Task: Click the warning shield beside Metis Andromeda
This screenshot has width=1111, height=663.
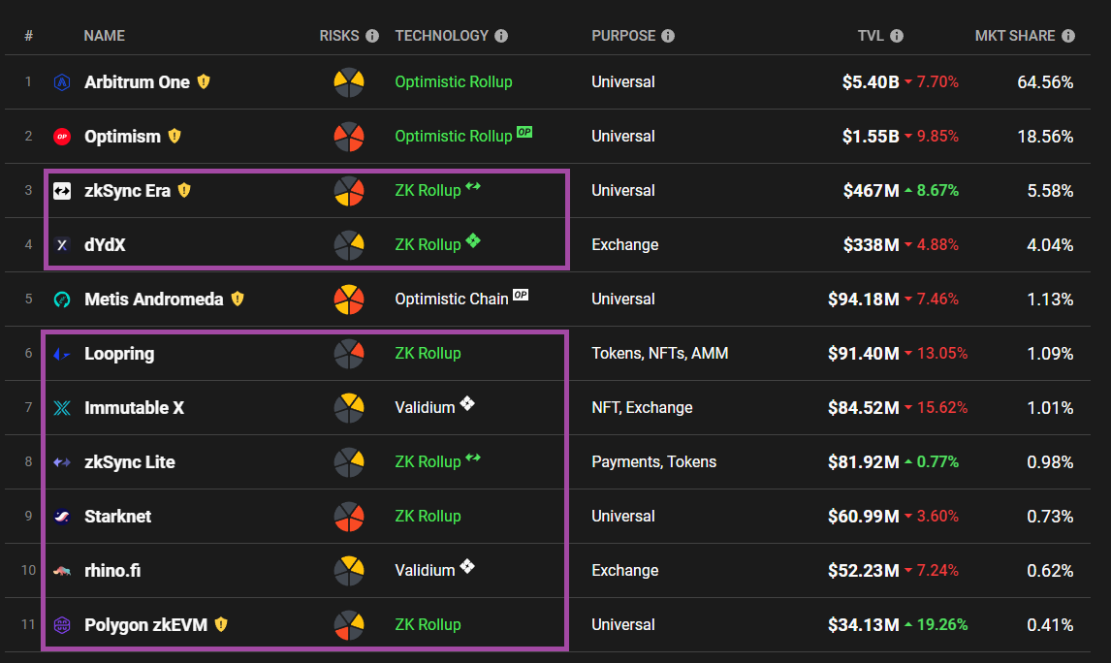Action: tap(238, 299)
